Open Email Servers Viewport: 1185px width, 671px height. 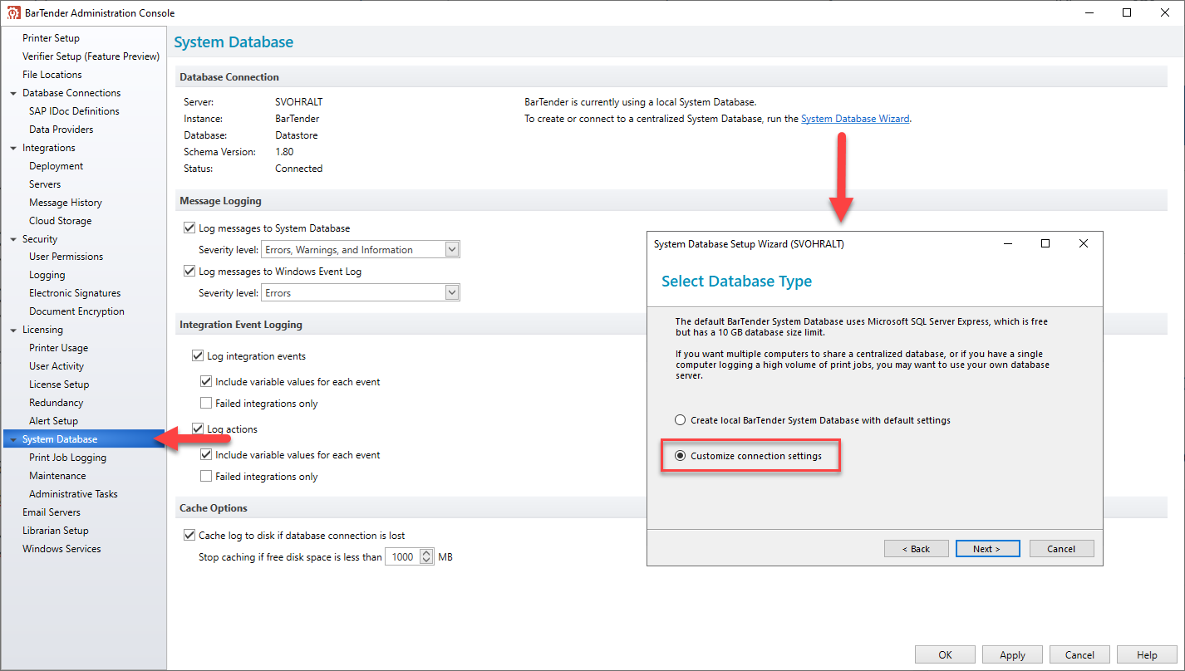[52, 512]
